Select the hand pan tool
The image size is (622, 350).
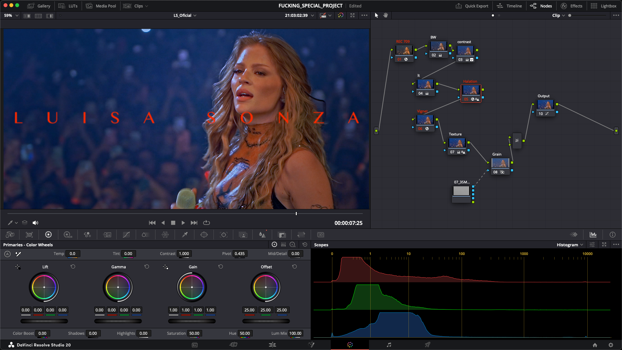(386, 15)
